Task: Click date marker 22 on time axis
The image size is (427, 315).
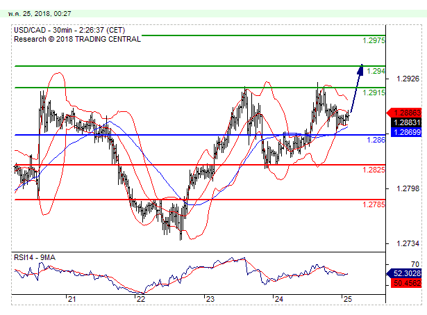Action: 141,299
